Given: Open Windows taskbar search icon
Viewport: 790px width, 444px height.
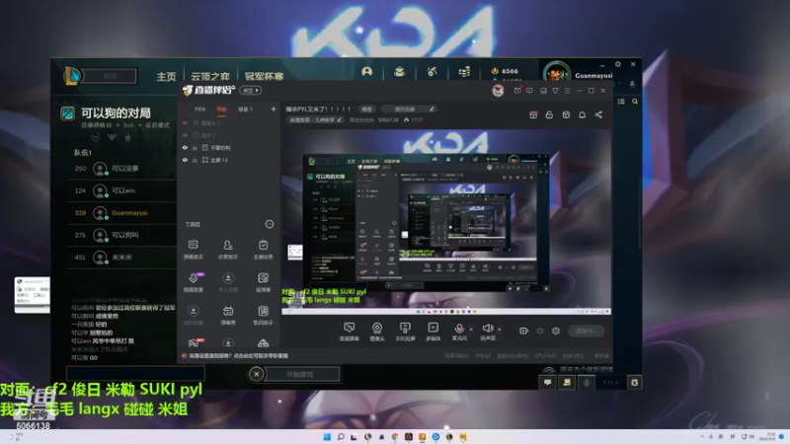Looking at the screenshot, I should (341, 437).
